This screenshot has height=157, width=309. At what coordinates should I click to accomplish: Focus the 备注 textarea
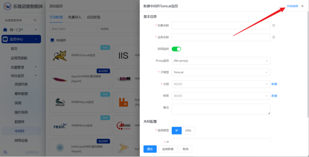(x=221, y=109)
